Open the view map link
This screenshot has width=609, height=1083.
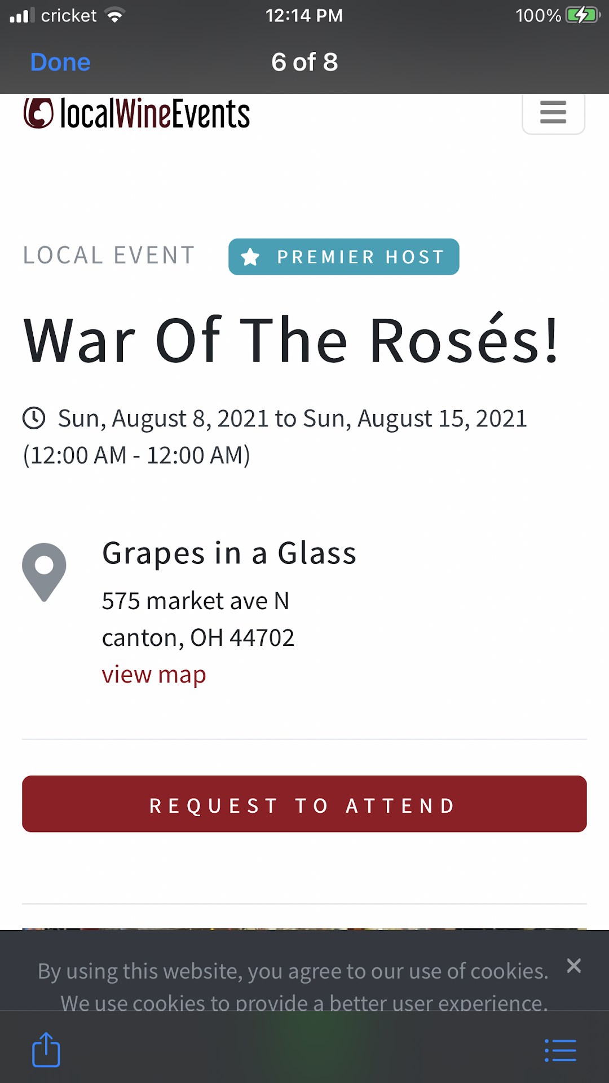coord(153,675)
